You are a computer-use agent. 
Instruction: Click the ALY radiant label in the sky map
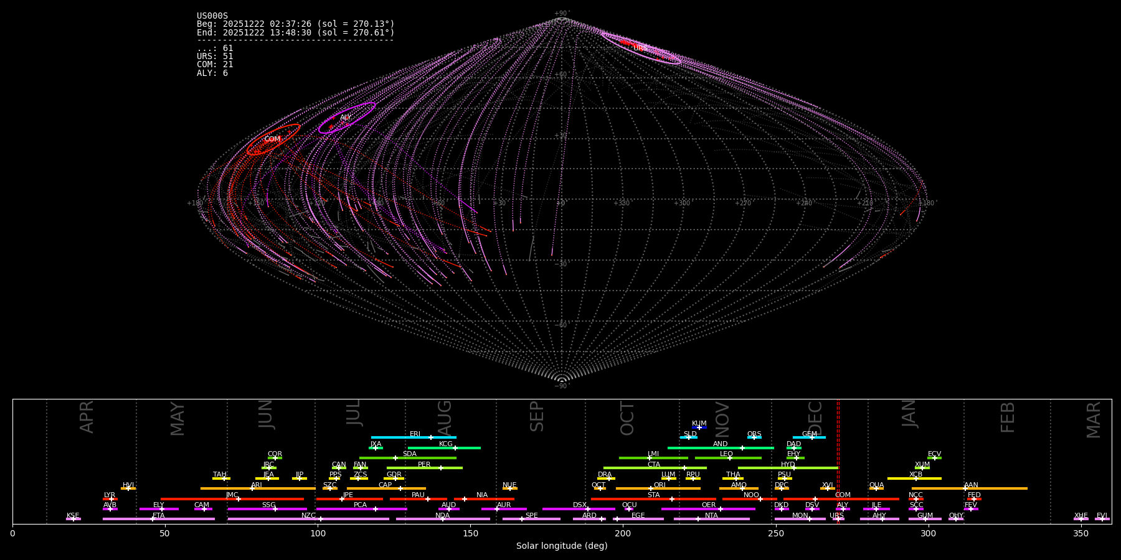point(346,118)
